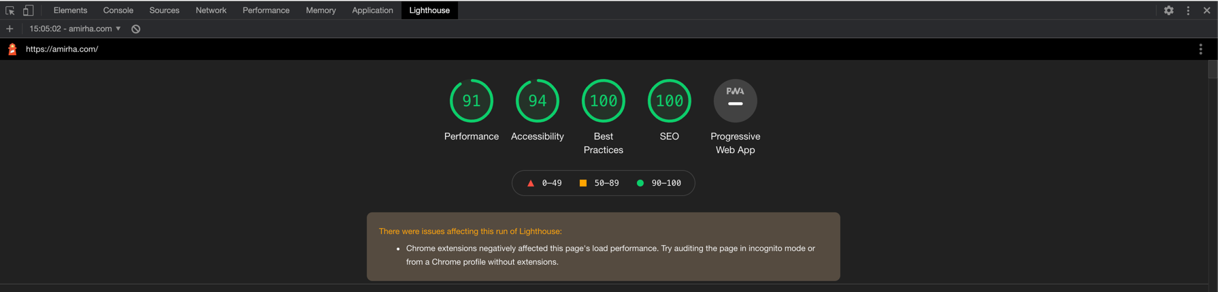Viewport: 1218px width, 292px height.
Task: Jump to Performance score gauge 91
Action: point(472,101)
